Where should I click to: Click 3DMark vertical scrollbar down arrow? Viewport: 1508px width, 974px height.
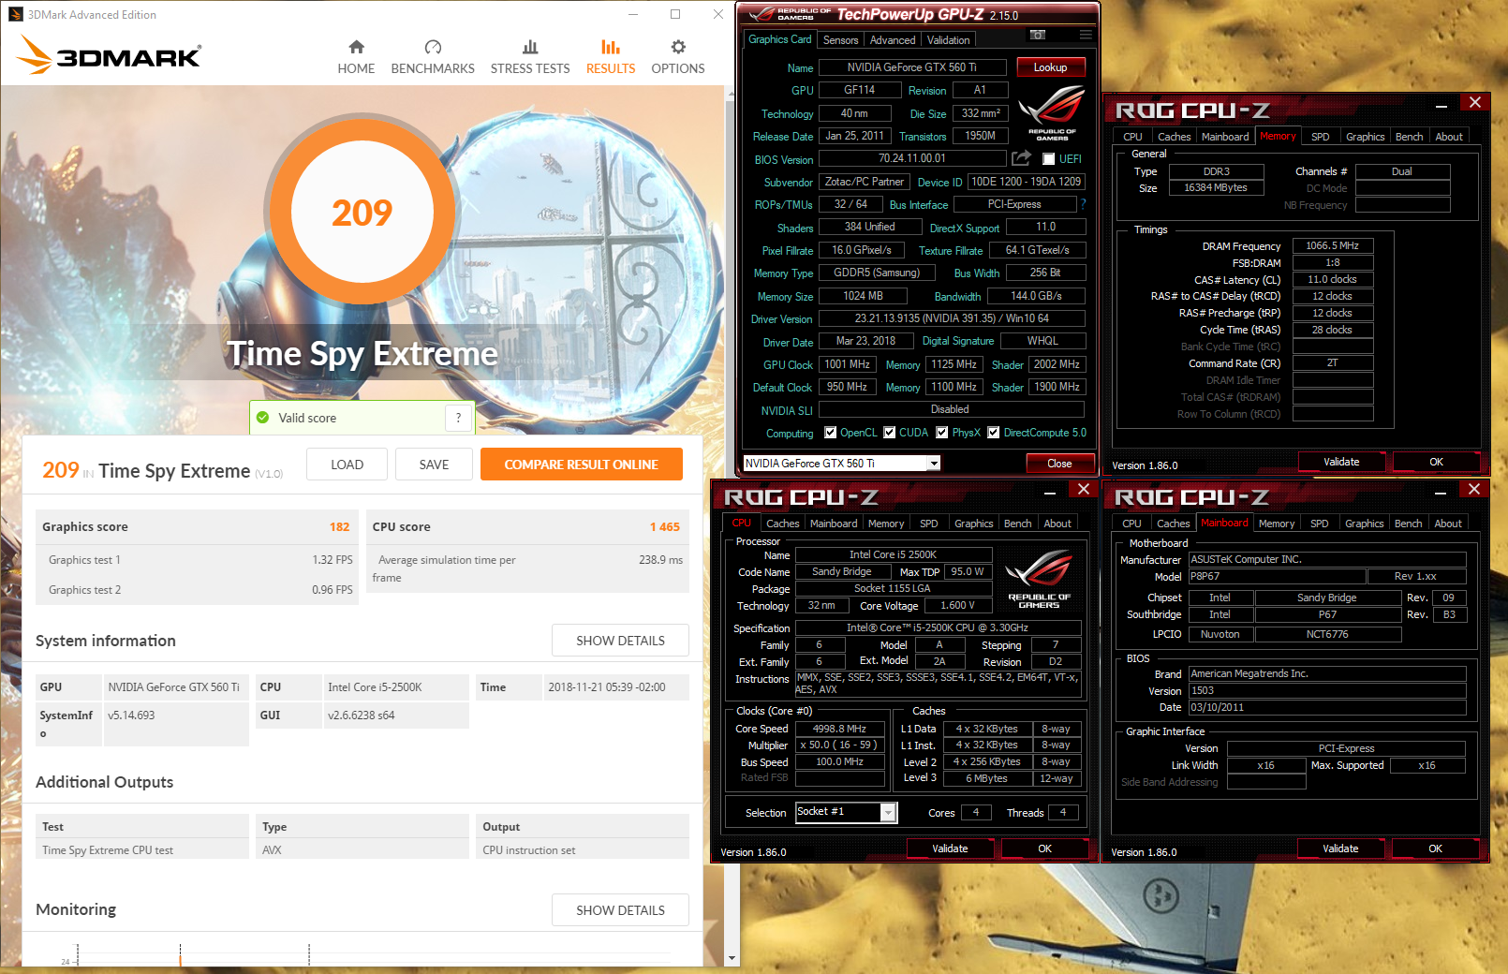click(x=732, y=958)
